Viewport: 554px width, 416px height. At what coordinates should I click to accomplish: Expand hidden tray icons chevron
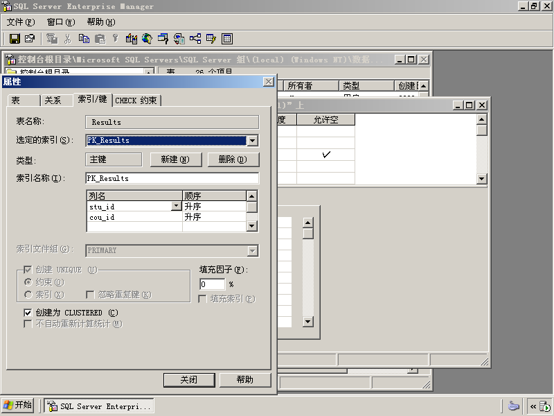tap(533, 406)
